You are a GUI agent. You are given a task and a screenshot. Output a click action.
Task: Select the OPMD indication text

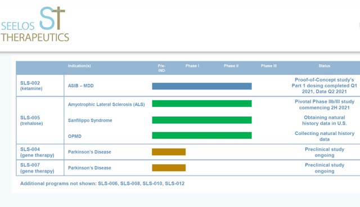pos(75,136)
